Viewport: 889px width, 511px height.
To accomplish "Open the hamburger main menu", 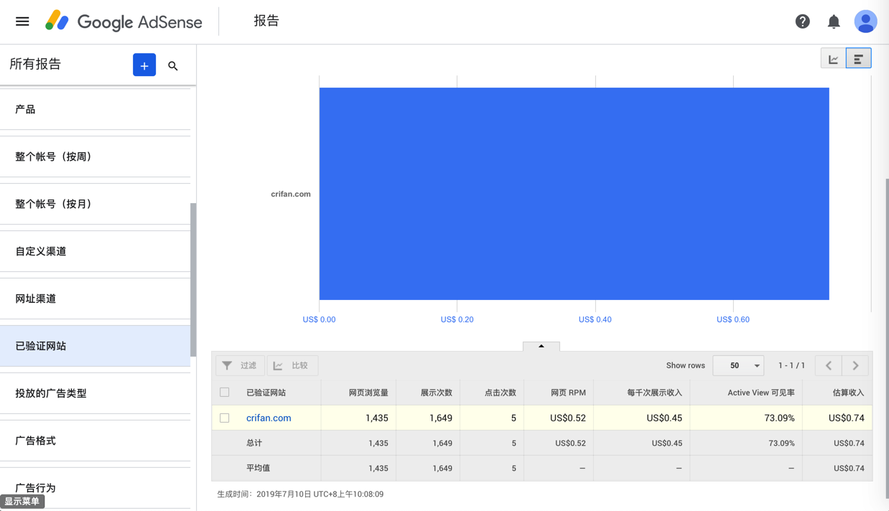I will pyautogui.click(x=22, y=22).
